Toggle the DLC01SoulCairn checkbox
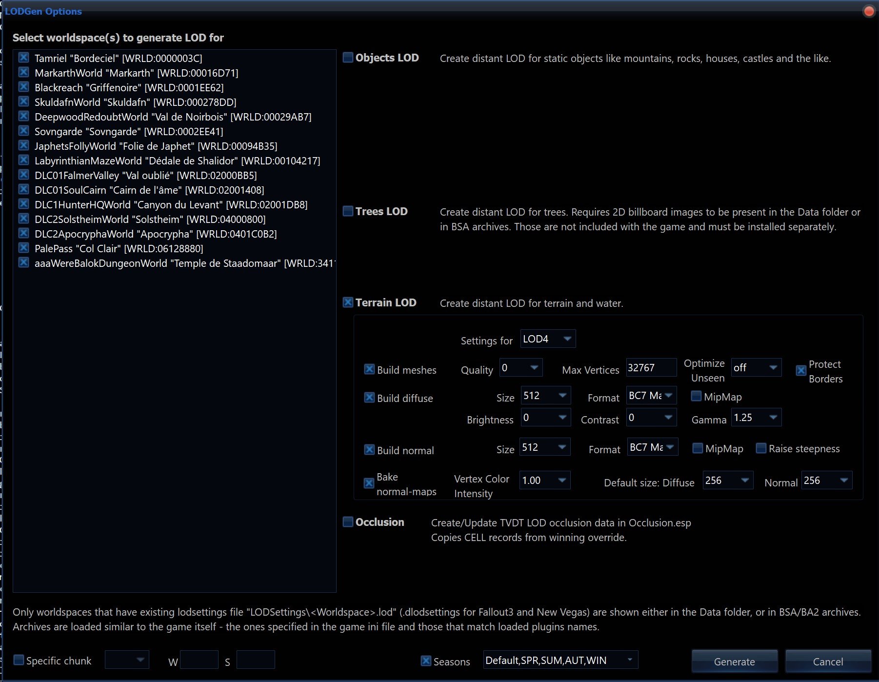 click(23, 189)
